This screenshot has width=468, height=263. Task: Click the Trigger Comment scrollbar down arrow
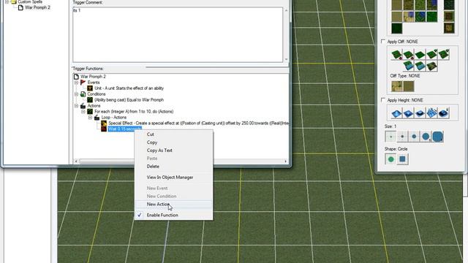[286, 59]
